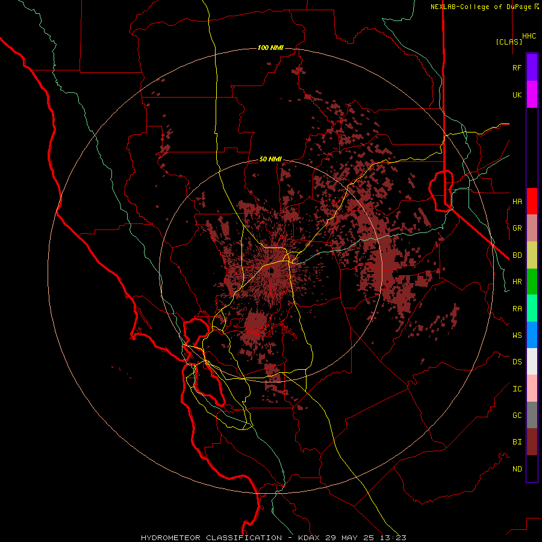
Task: Click the BI brown legend swatch
Action: coord(532,442)
